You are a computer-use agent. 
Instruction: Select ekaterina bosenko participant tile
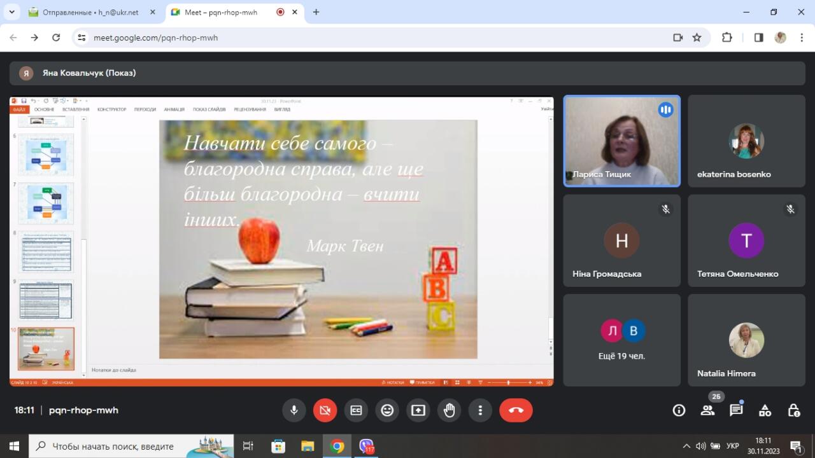point(746,141)
